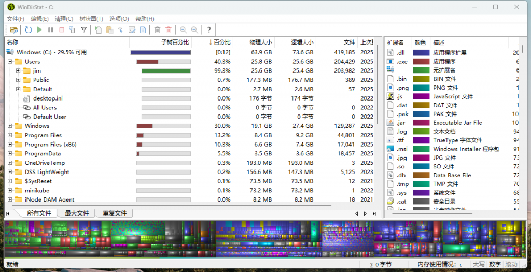The width and height of the screenshot is (531, 272).
Task: Select the minikube folder row
Action: pos(190,191)
